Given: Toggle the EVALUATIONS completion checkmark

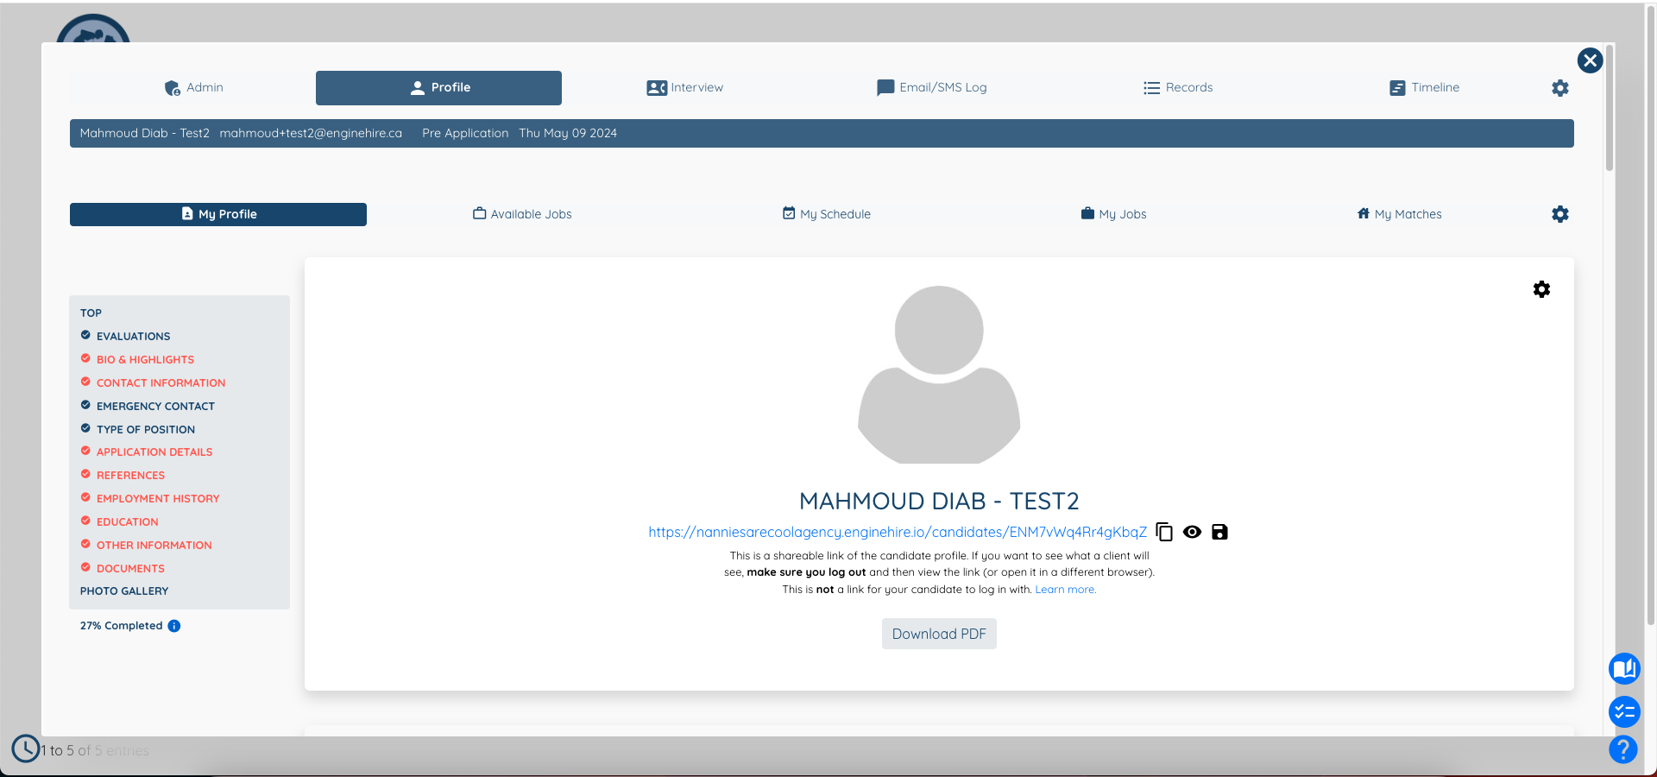Looking at the screenshot, I should coord(85,335).
